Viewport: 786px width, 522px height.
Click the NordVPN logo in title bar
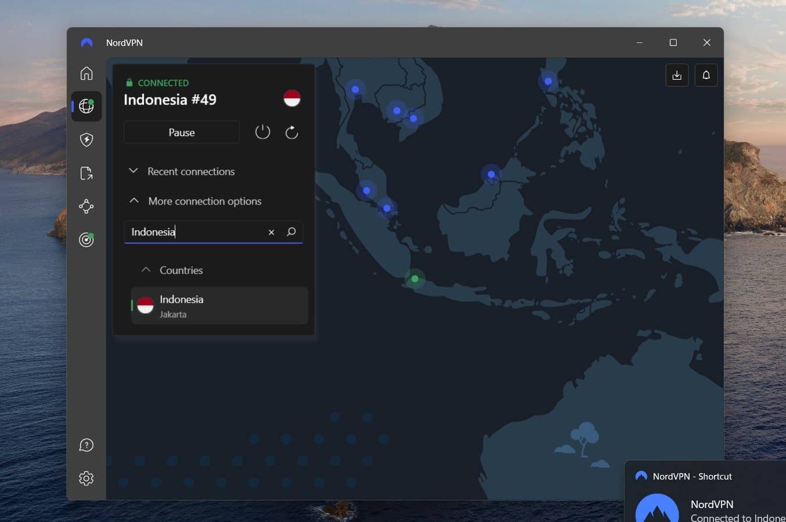(87, 42)
